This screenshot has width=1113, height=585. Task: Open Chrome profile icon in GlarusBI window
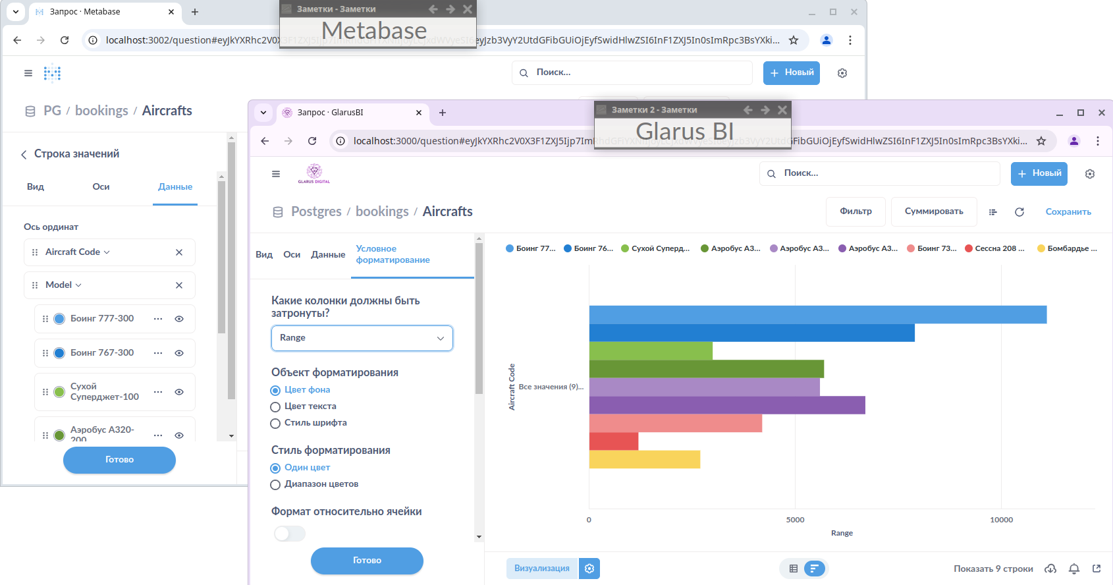1074,141
